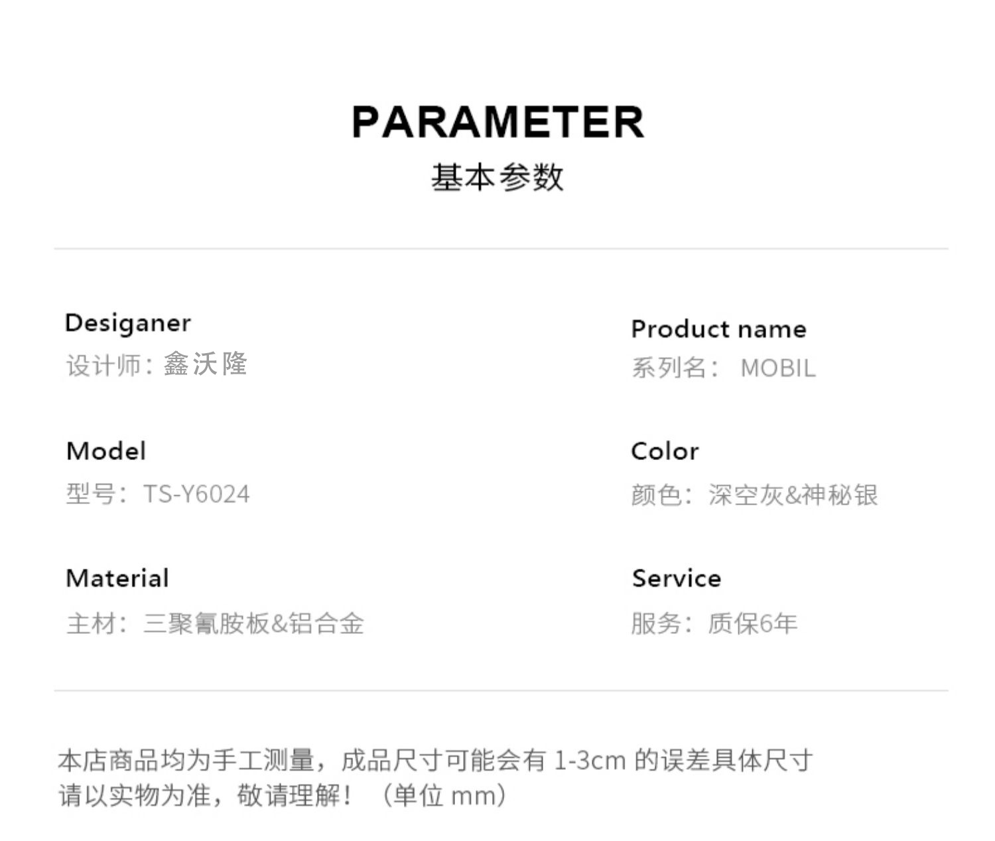995x841 pixels.
Task: Click the Material label
Action: (x=117, y=578)
